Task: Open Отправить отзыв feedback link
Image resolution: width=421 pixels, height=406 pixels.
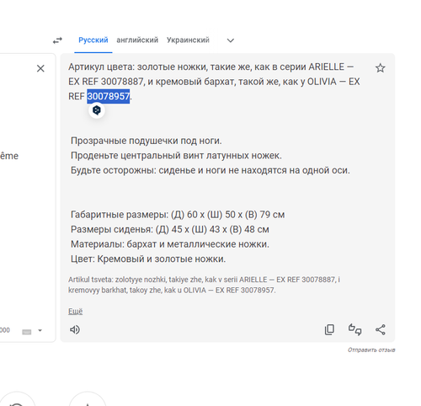Action: (371, 350)
